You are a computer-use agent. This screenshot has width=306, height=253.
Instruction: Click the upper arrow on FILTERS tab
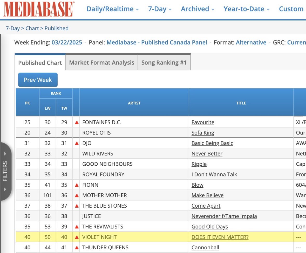5,154
